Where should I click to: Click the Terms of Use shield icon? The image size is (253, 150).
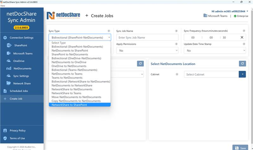coord(5,138)
